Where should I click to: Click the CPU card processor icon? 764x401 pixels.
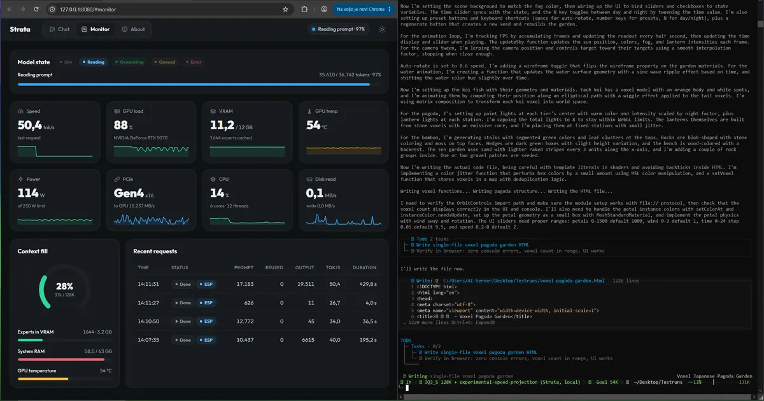click(213, 179)
